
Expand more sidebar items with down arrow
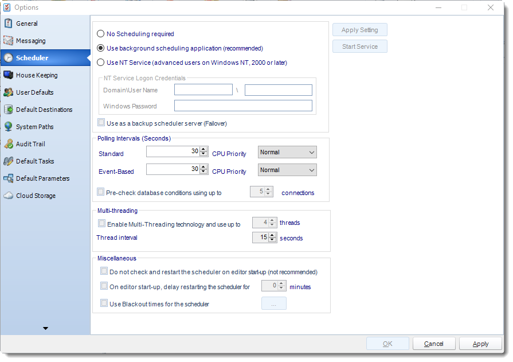45,328
